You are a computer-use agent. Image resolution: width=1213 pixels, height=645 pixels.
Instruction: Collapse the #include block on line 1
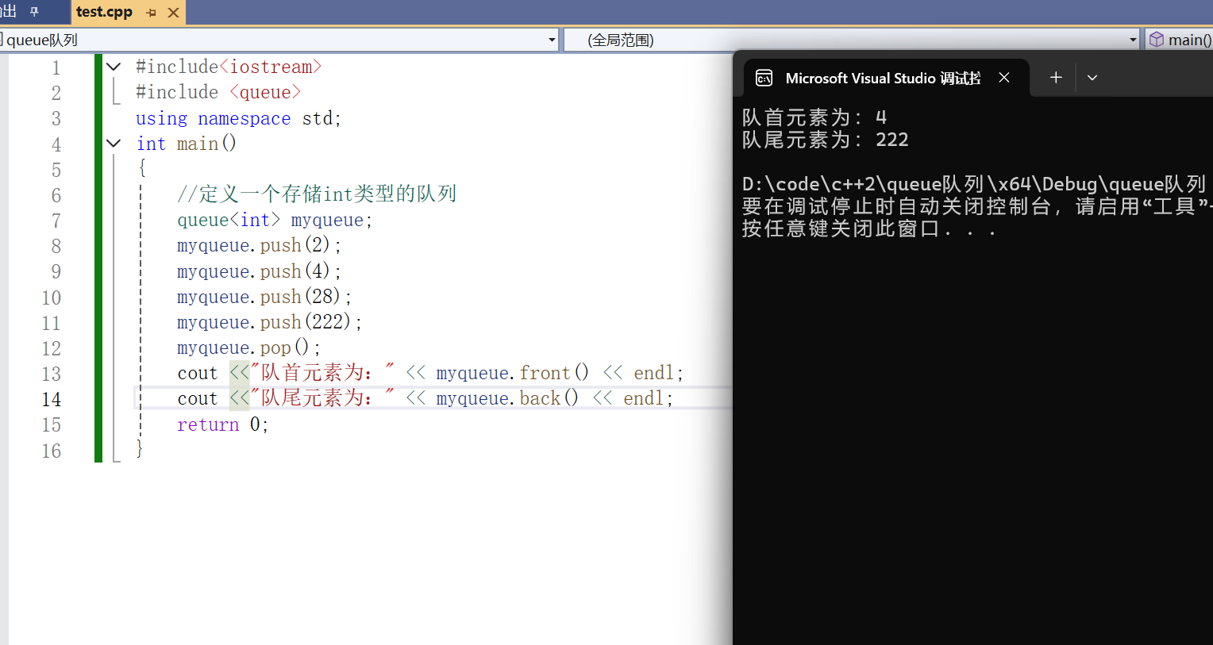pyautogui.click(x=114, y=67)
